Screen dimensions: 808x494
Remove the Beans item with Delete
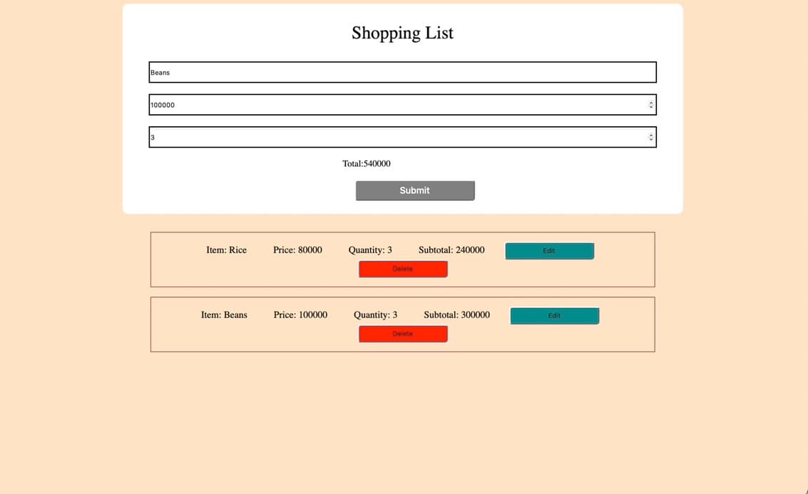[x=403, y=334]
